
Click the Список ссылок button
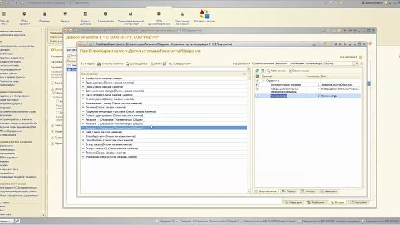coord(299,71)
